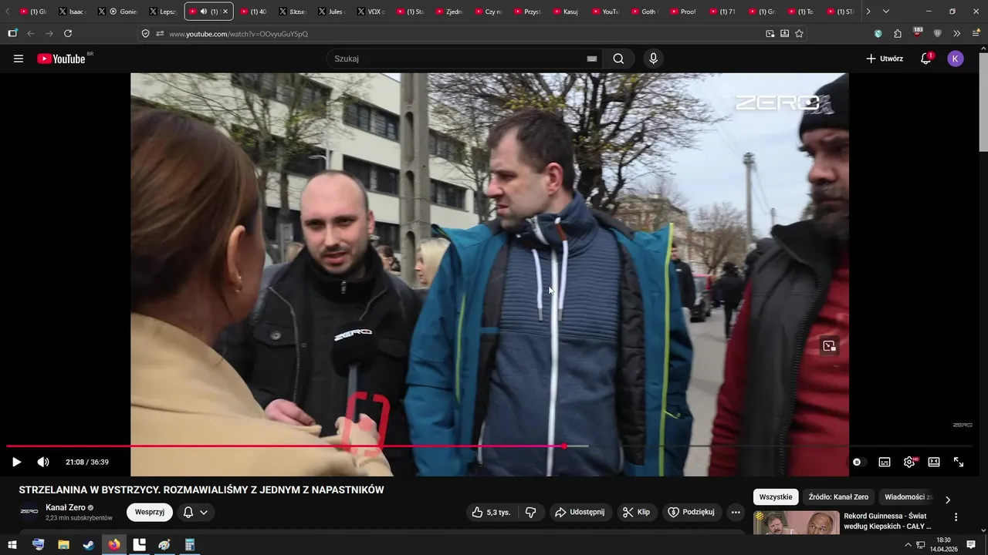988x555 pixels.
Task: Create a clip with Klip button
Action: point(637,512)
